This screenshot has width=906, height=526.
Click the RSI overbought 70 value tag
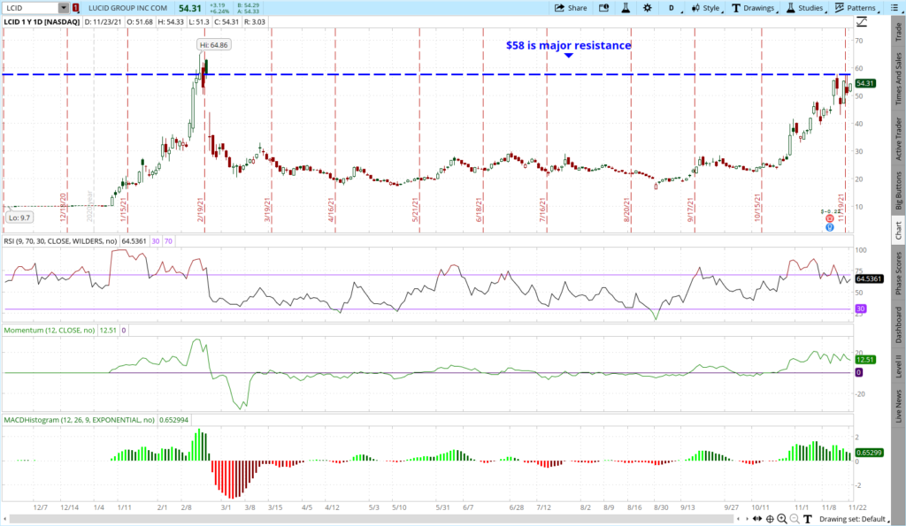(168, 241)
